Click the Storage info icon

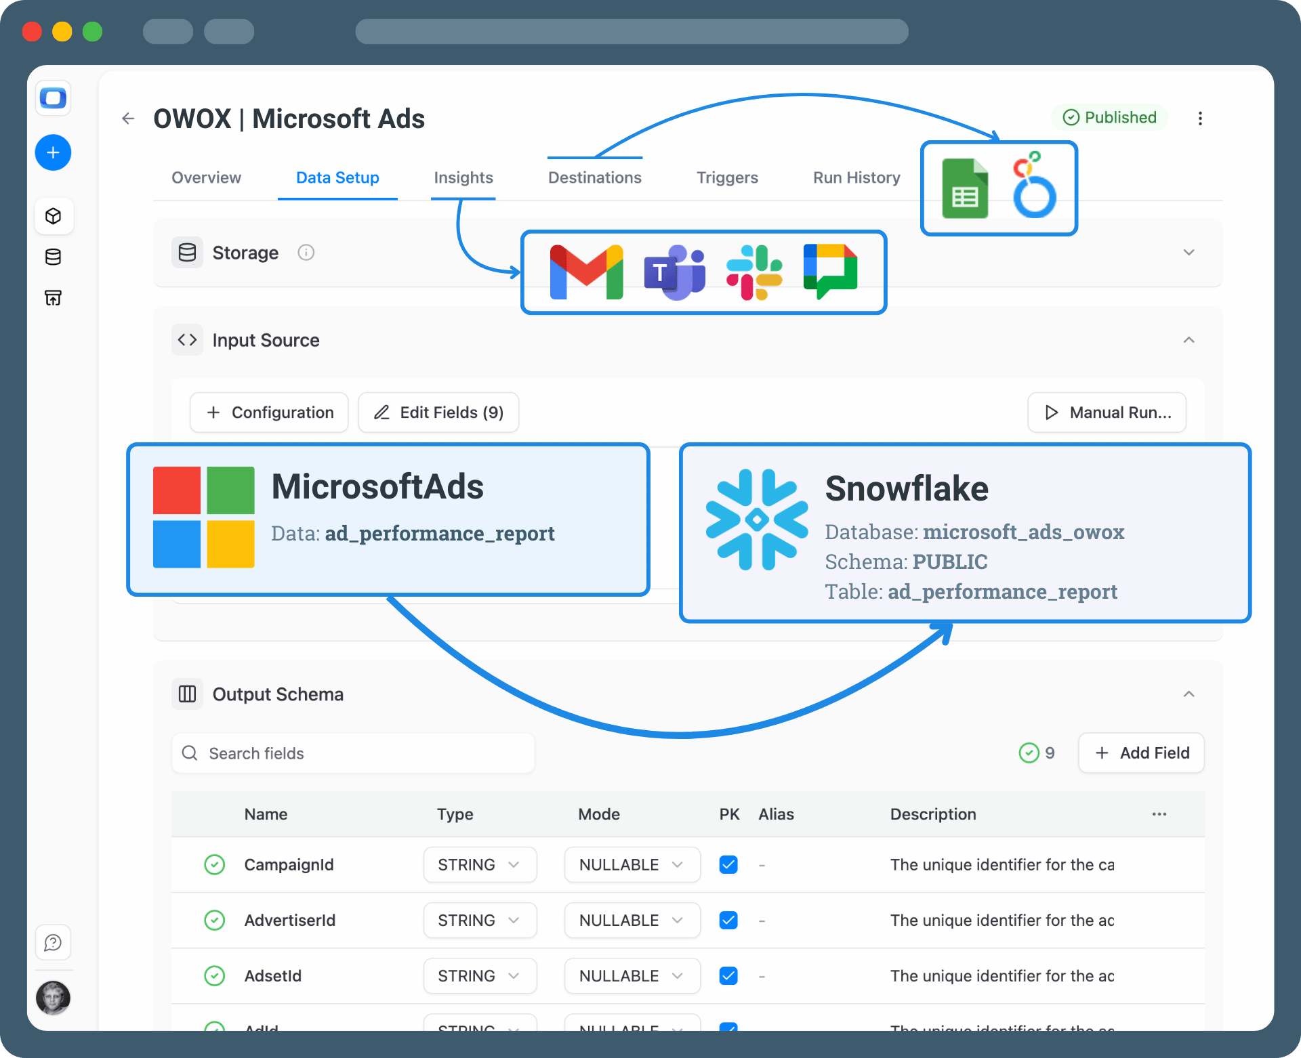(x=306, y=253)
